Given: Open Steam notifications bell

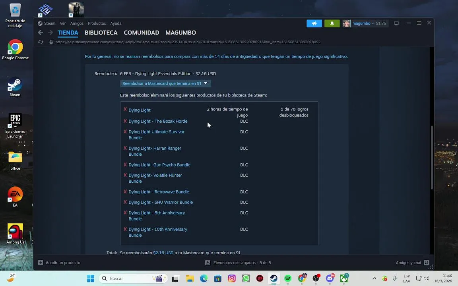Looking at the screenshot, I should coord(332,23).
